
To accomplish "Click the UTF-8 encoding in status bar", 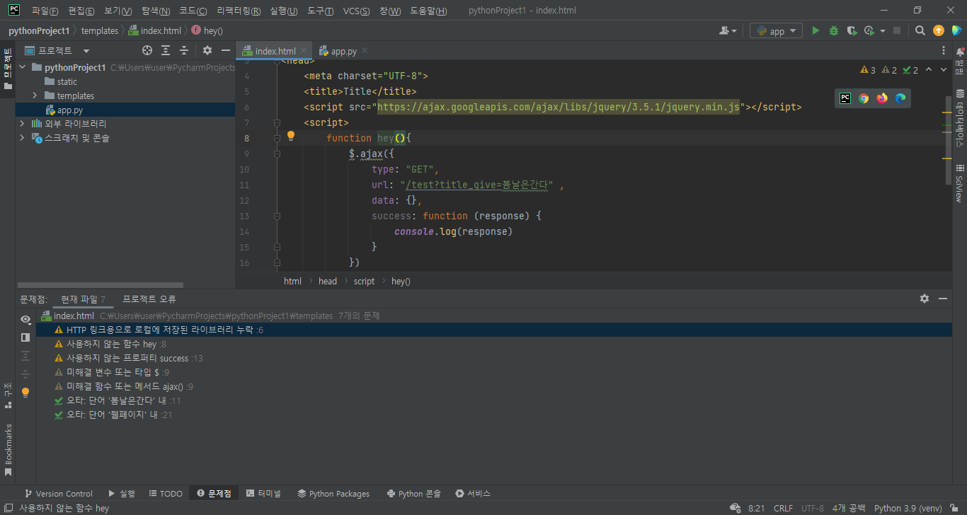I will point(813,508).
